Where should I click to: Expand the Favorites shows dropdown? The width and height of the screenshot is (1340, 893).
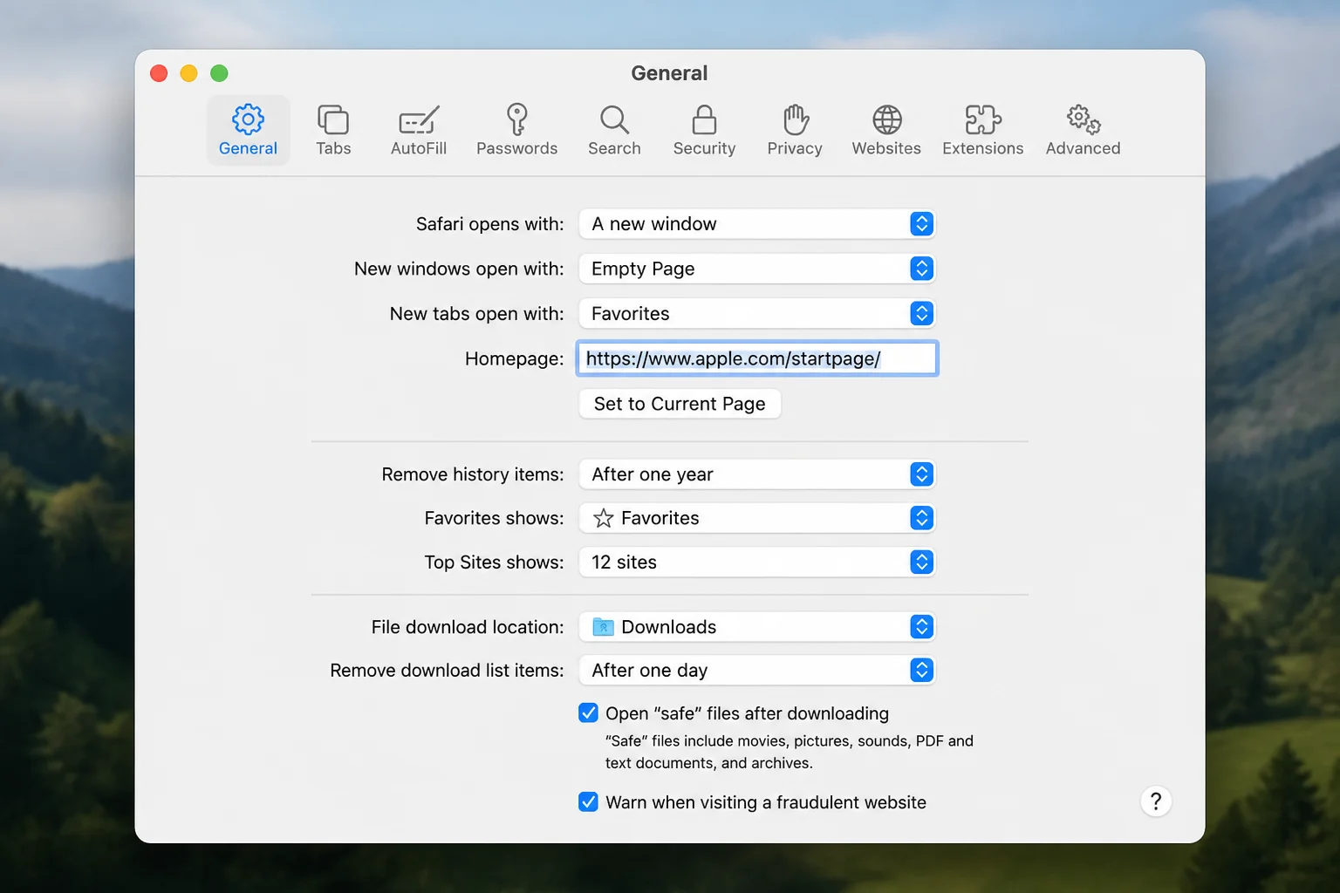pyautogui.click(x=756, y=518)
